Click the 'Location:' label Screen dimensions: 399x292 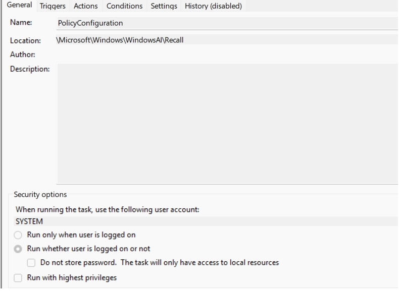click(25, 41)
